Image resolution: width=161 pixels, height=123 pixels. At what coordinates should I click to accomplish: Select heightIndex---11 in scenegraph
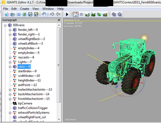29,80
